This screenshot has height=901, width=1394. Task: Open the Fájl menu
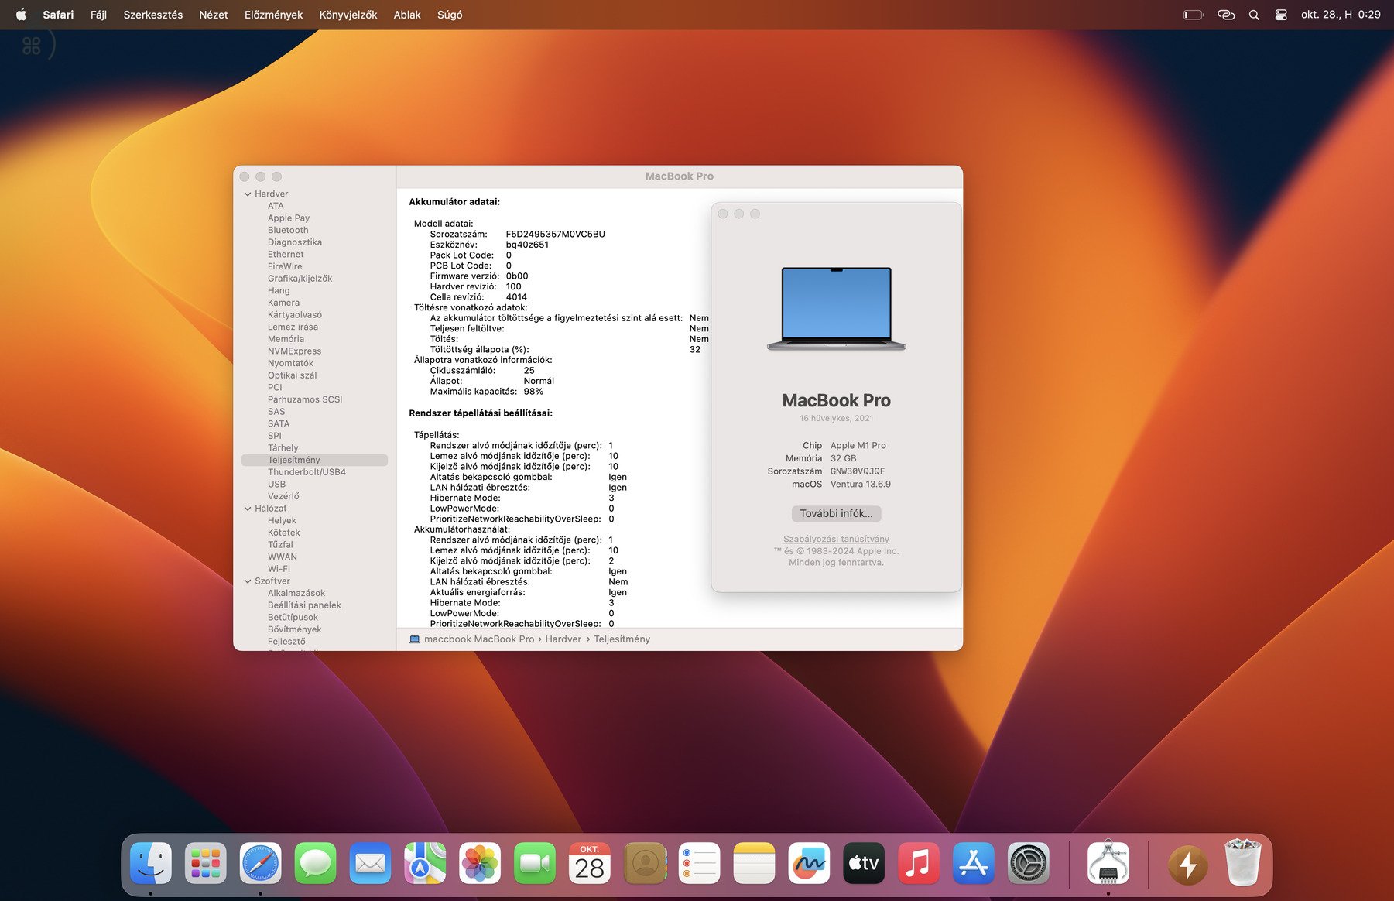pyautogui.click(x=98, y=15)
